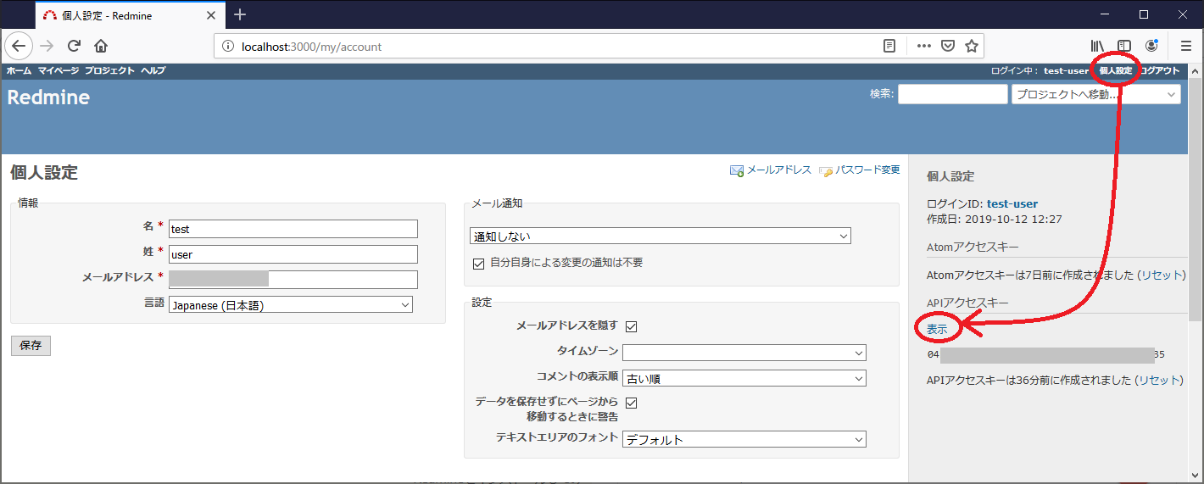1204x484 pixels.
Task: Go back with the browser back arrow
Action: (x=20, y=46)
